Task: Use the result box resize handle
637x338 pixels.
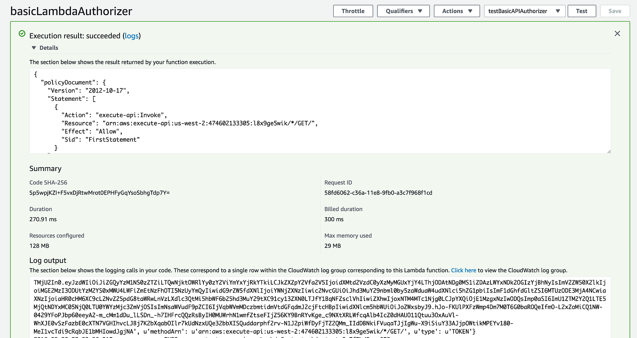Action: click(x=608, y=151)
